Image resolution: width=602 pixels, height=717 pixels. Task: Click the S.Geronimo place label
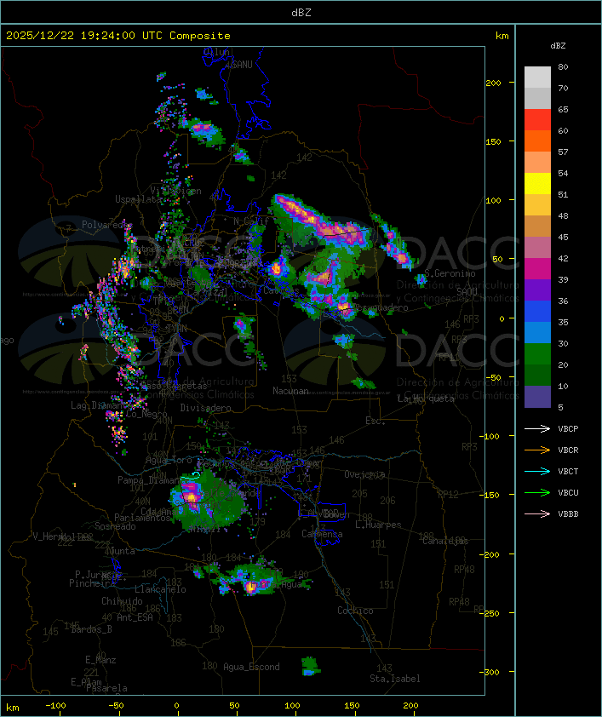(450, 273)
